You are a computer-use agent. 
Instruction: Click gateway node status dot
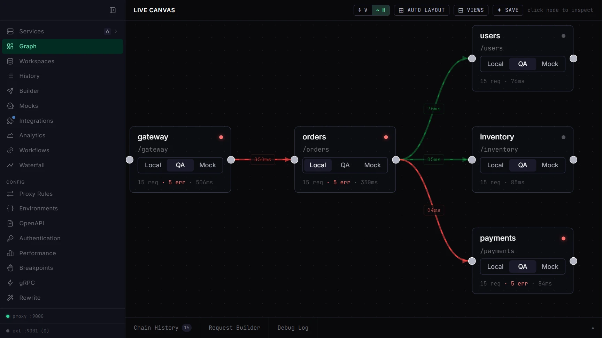[221, 137]
